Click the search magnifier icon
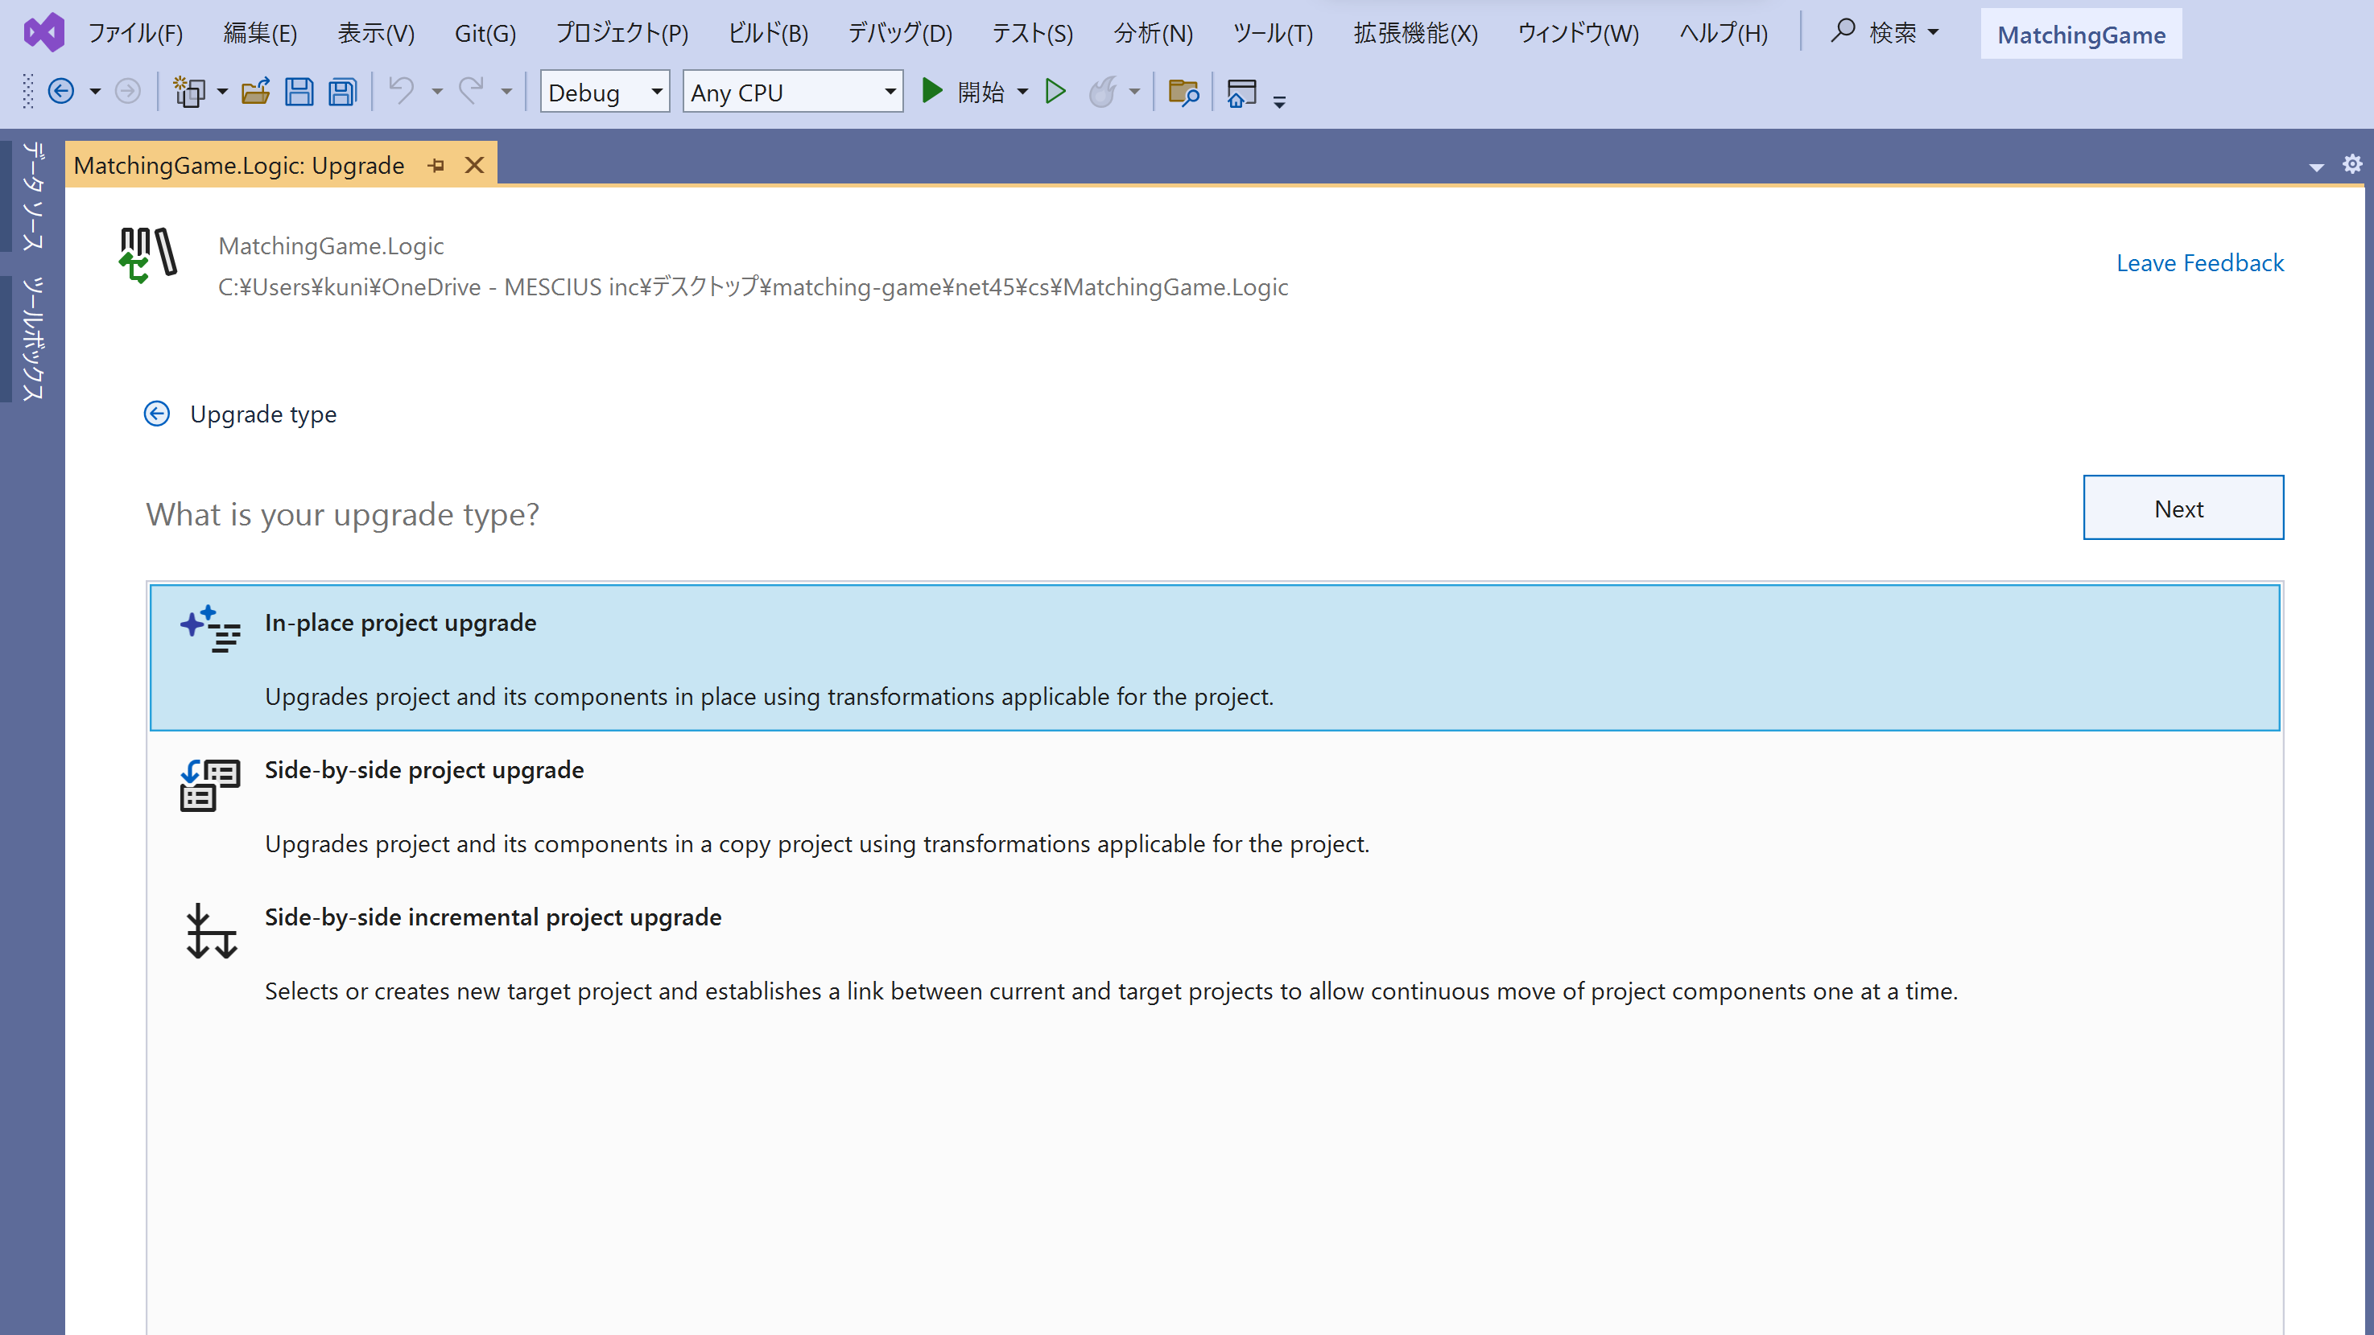Viewport: 2374px width, 1335px height. click(1842, 31)
